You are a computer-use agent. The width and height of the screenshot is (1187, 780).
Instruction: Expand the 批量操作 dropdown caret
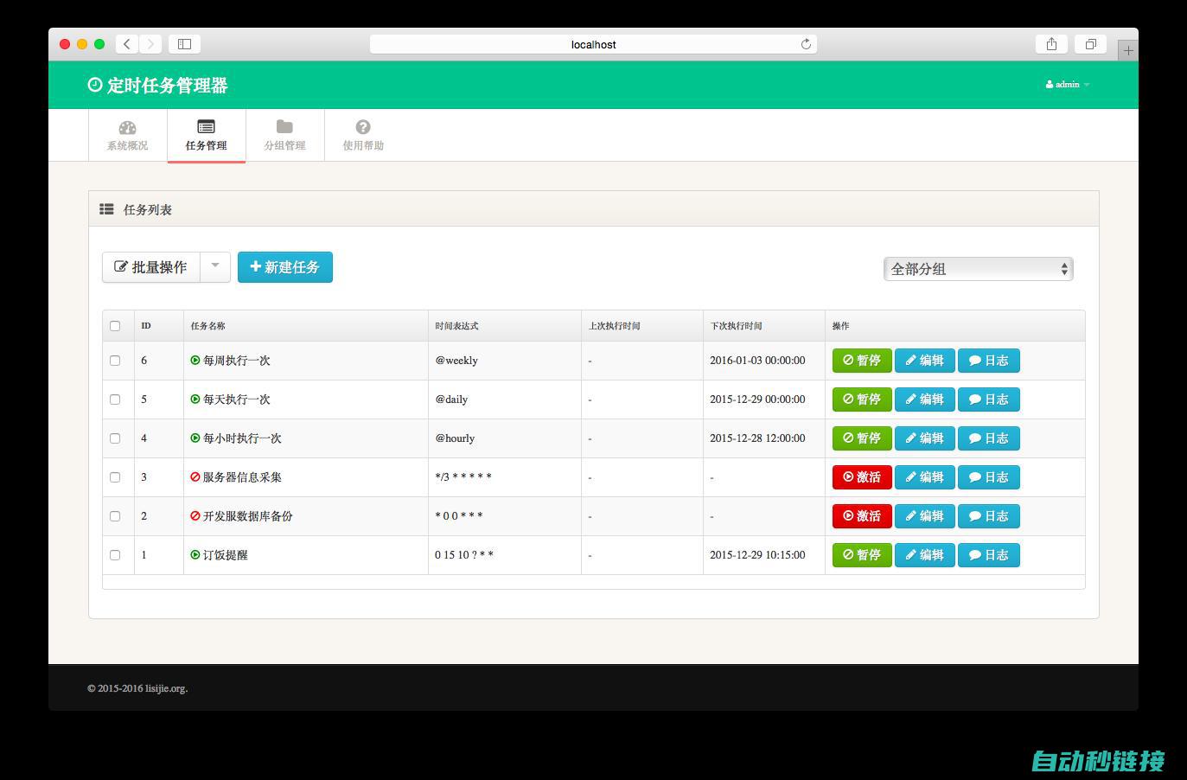pos(215,267)
